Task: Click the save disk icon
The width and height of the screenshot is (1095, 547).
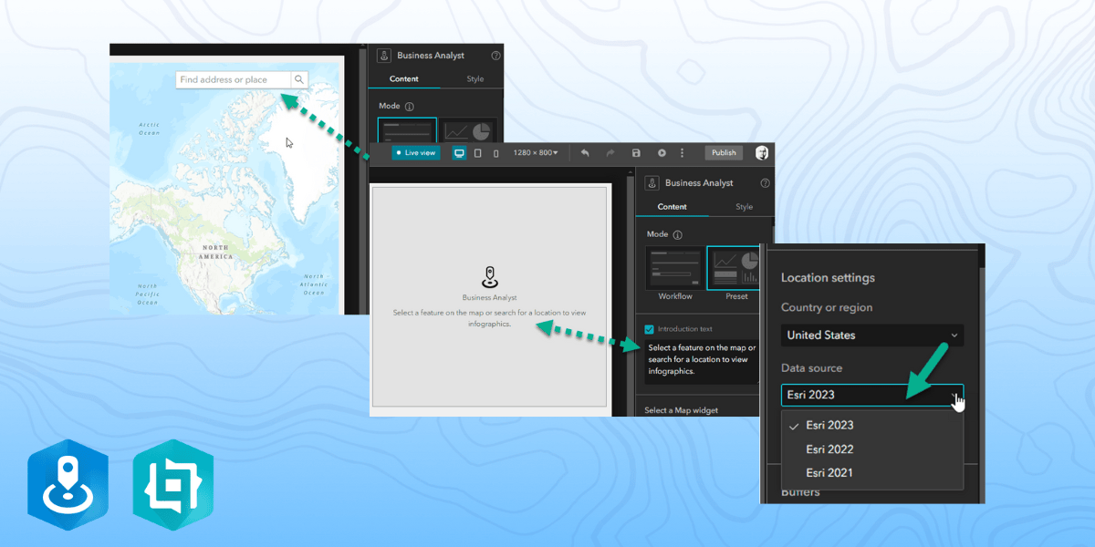Action: [636, 153]
